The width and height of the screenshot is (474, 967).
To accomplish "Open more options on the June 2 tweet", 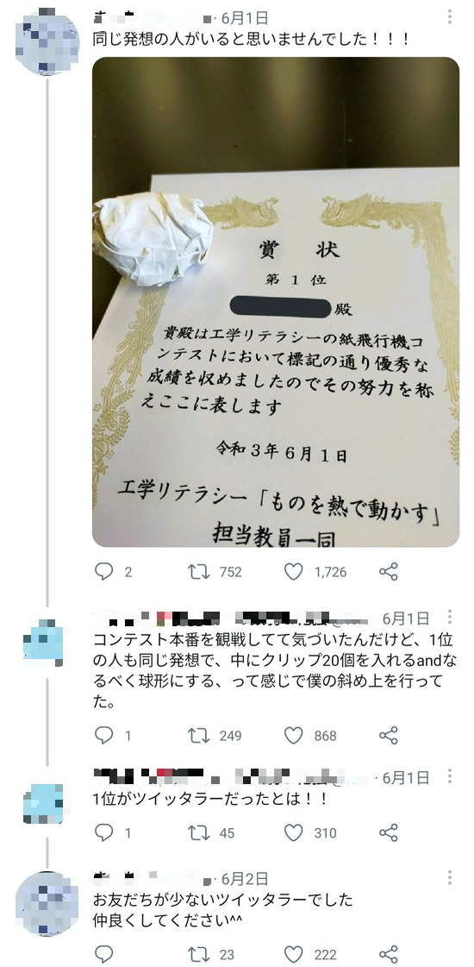I will [x=450, y=877].
